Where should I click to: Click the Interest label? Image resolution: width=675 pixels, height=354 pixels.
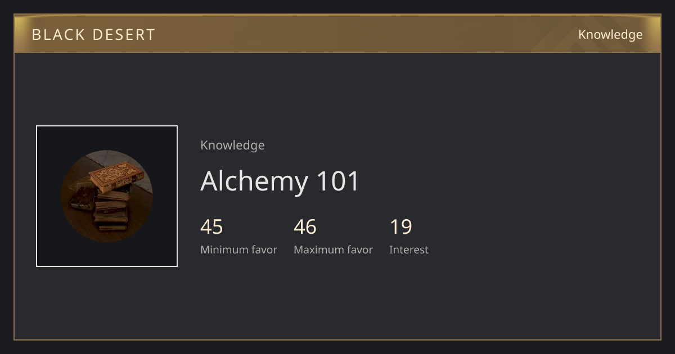(x=409, y=250)
